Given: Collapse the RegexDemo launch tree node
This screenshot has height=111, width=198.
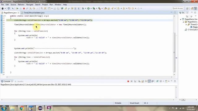Looking at the screenshot, I should (x=181, y=19).
